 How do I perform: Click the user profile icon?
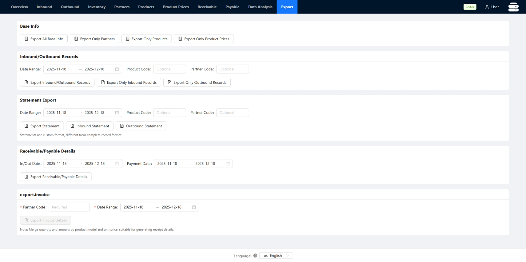(x=487, y=7)
